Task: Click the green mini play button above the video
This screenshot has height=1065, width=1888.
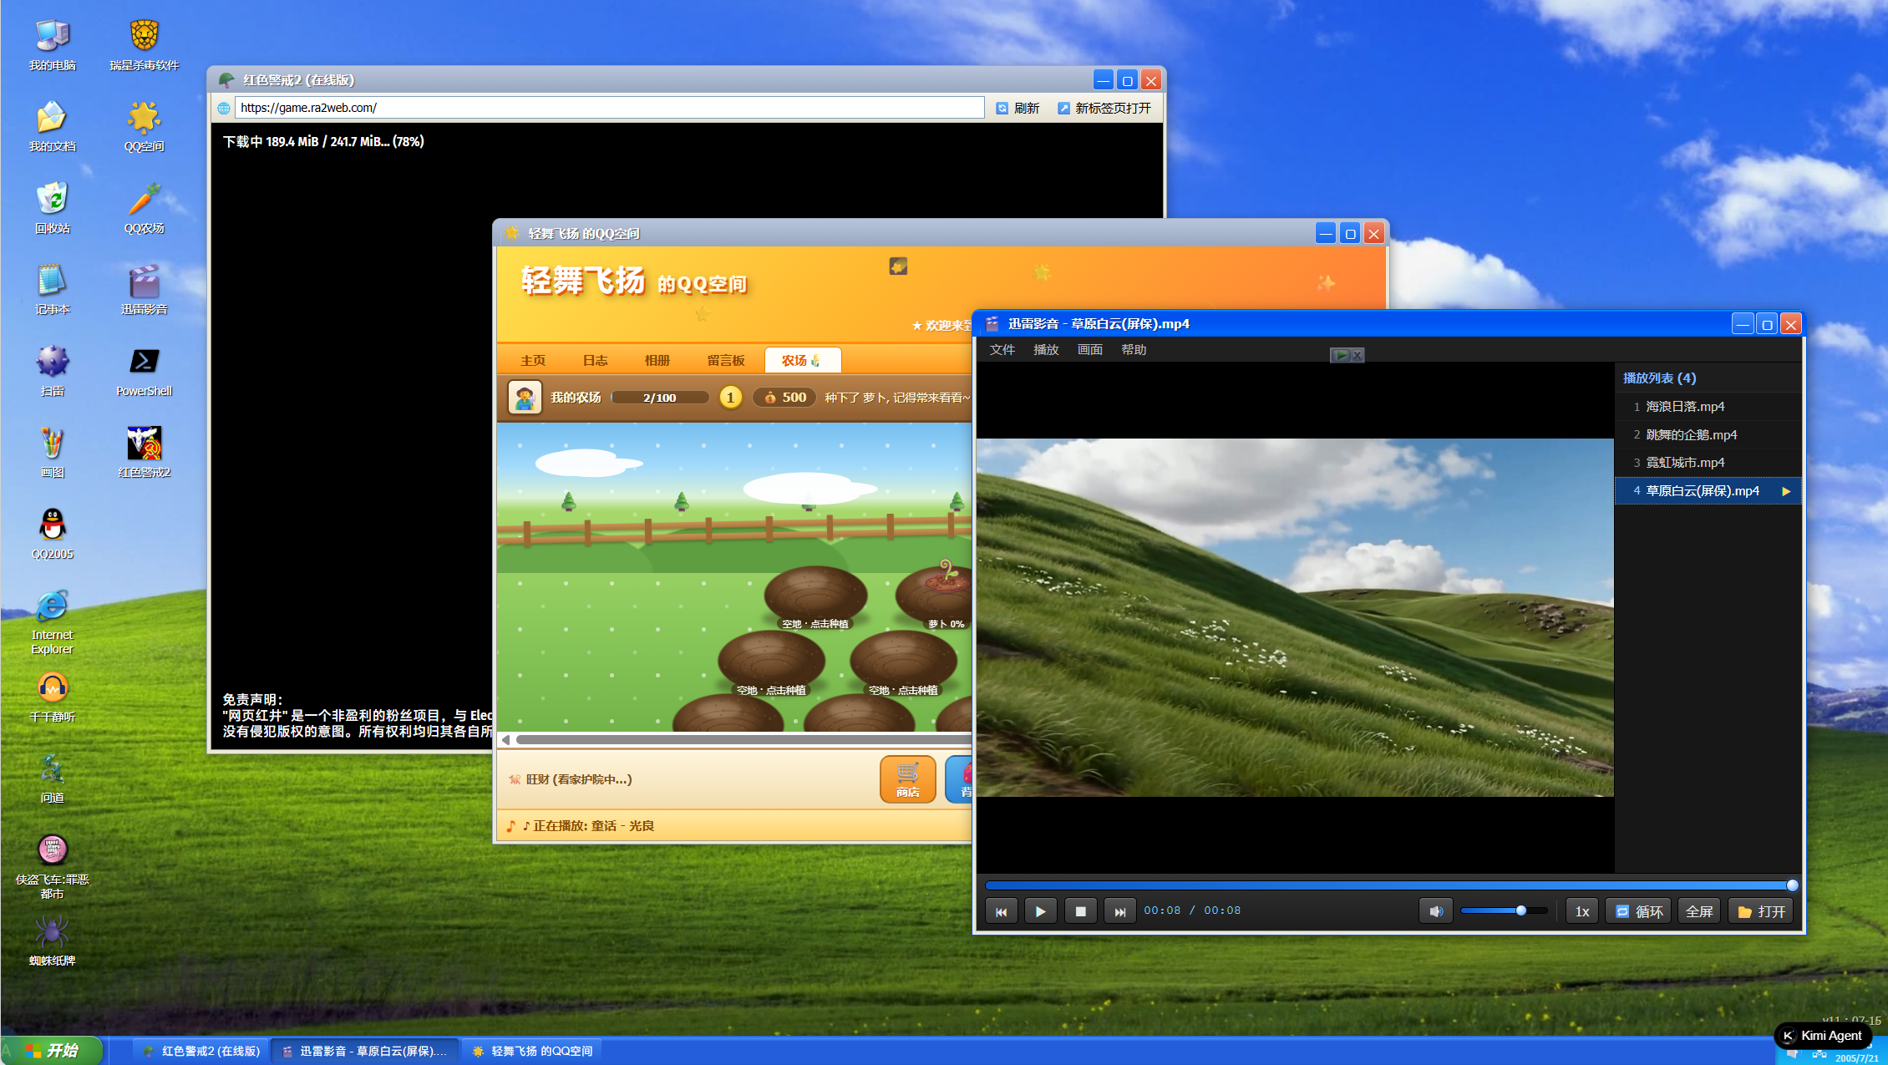Action: [1340, 355]
